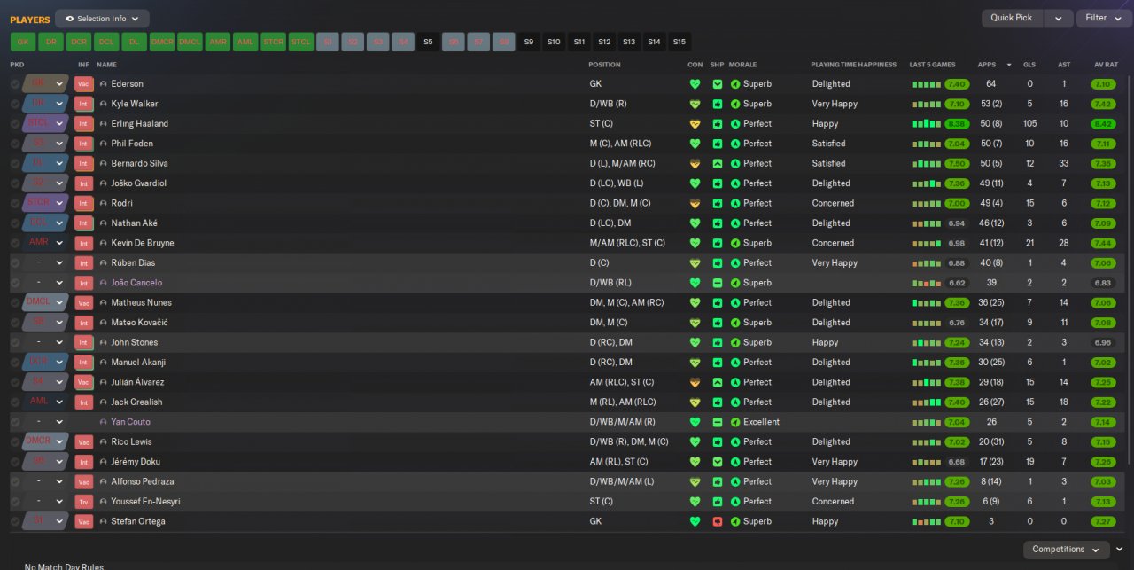The height and width of the screenshot is (570, 1134).
Task: Click Ederson's condition heart icon
Action: pyautogui.click(x=695, y=84)
